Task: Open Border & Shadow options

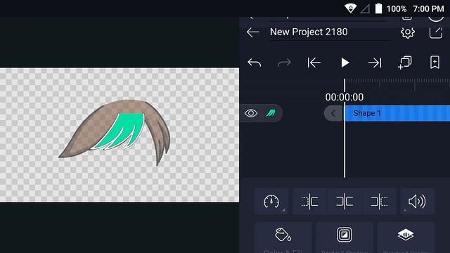Action: (345, 238)
